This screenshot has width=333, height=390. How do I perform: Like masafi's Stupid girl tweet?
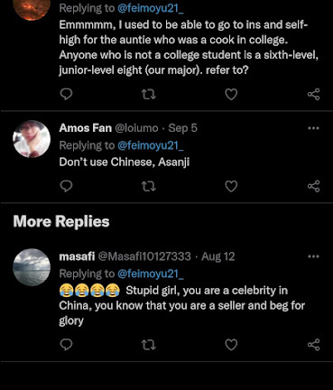(x=231, y=345)
